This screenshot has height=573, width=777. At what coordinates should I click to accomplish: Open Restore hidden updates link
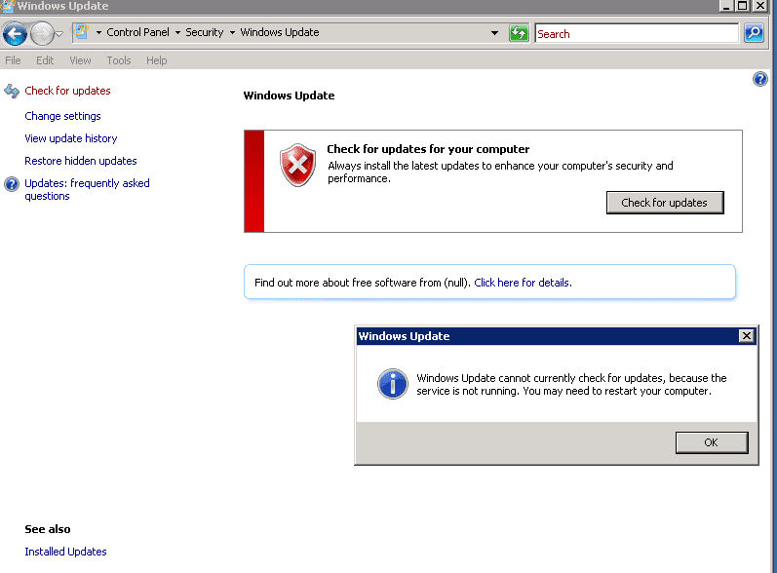(x=81, y=161)
